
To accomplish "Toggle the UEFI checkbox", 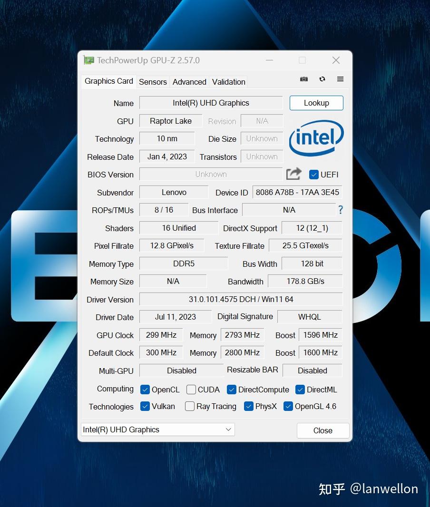I will (313, 175).
